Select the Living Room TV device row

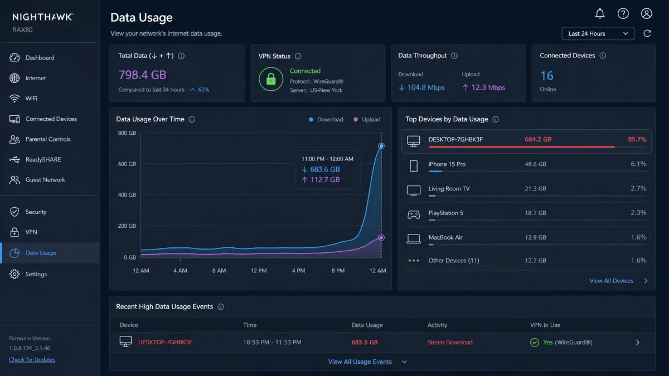[x=526, y=190]
